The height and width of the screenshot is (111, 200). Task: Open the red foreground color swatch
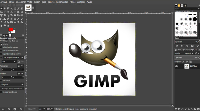click(11, 29)
